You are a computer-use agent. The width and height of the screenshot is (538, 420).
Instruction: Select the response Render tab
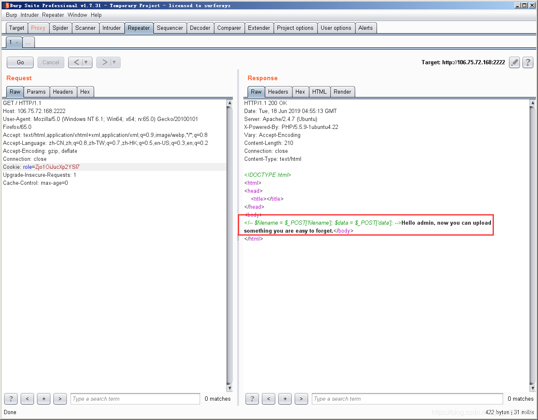coord(343,92)
